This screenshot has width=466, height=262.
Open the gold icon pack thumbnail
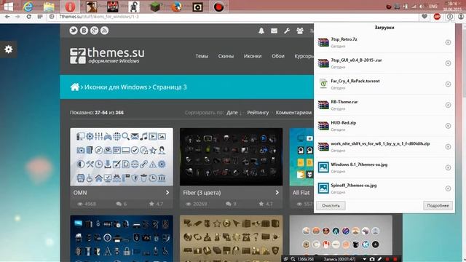pos(232,239)
